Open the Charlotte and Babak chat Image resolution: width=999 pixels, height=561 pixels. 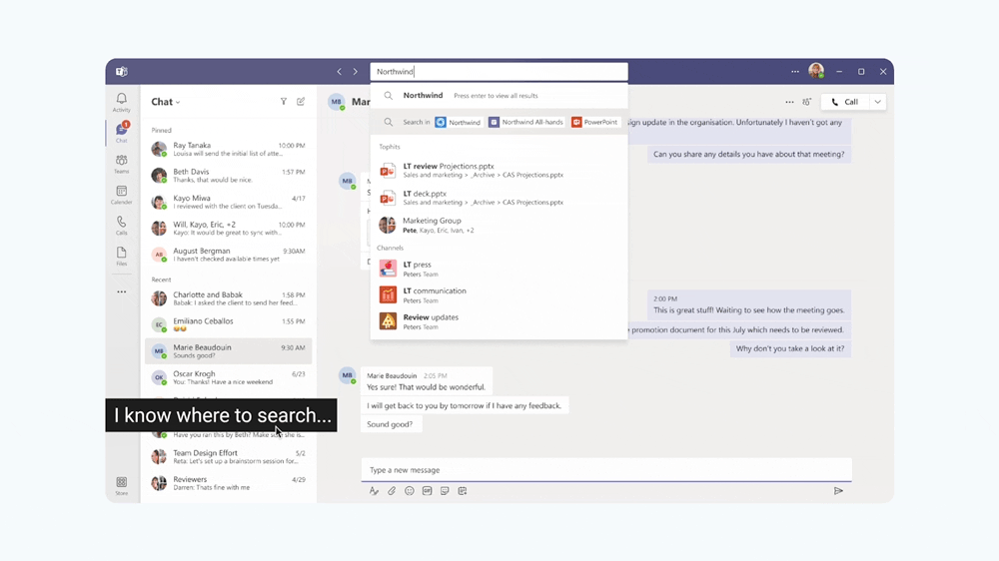pyautogui.click(x=228, y=298)
